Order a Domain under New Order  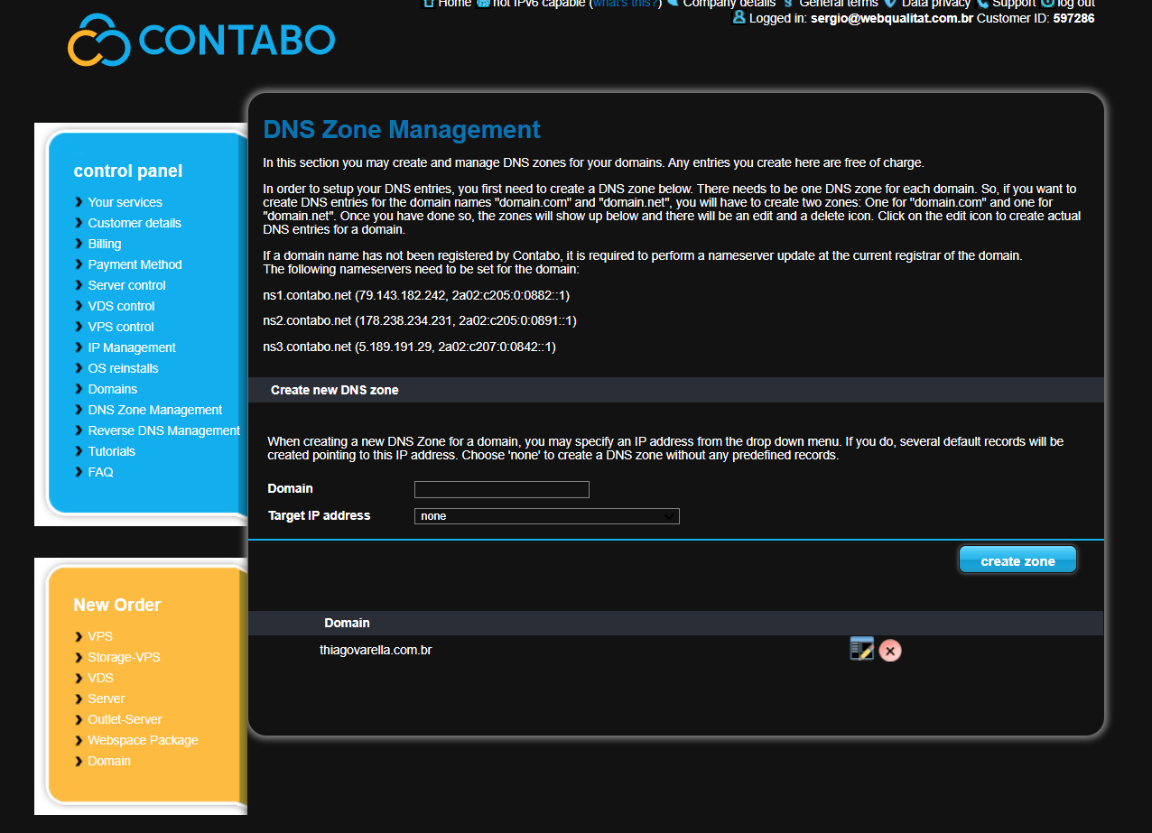tap(109, 761)
